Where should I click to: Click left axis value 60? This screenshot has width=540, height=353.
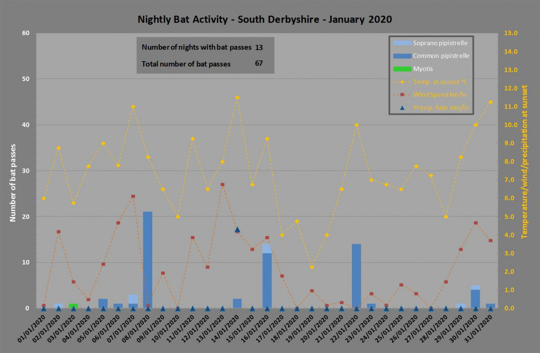point(25,33)
